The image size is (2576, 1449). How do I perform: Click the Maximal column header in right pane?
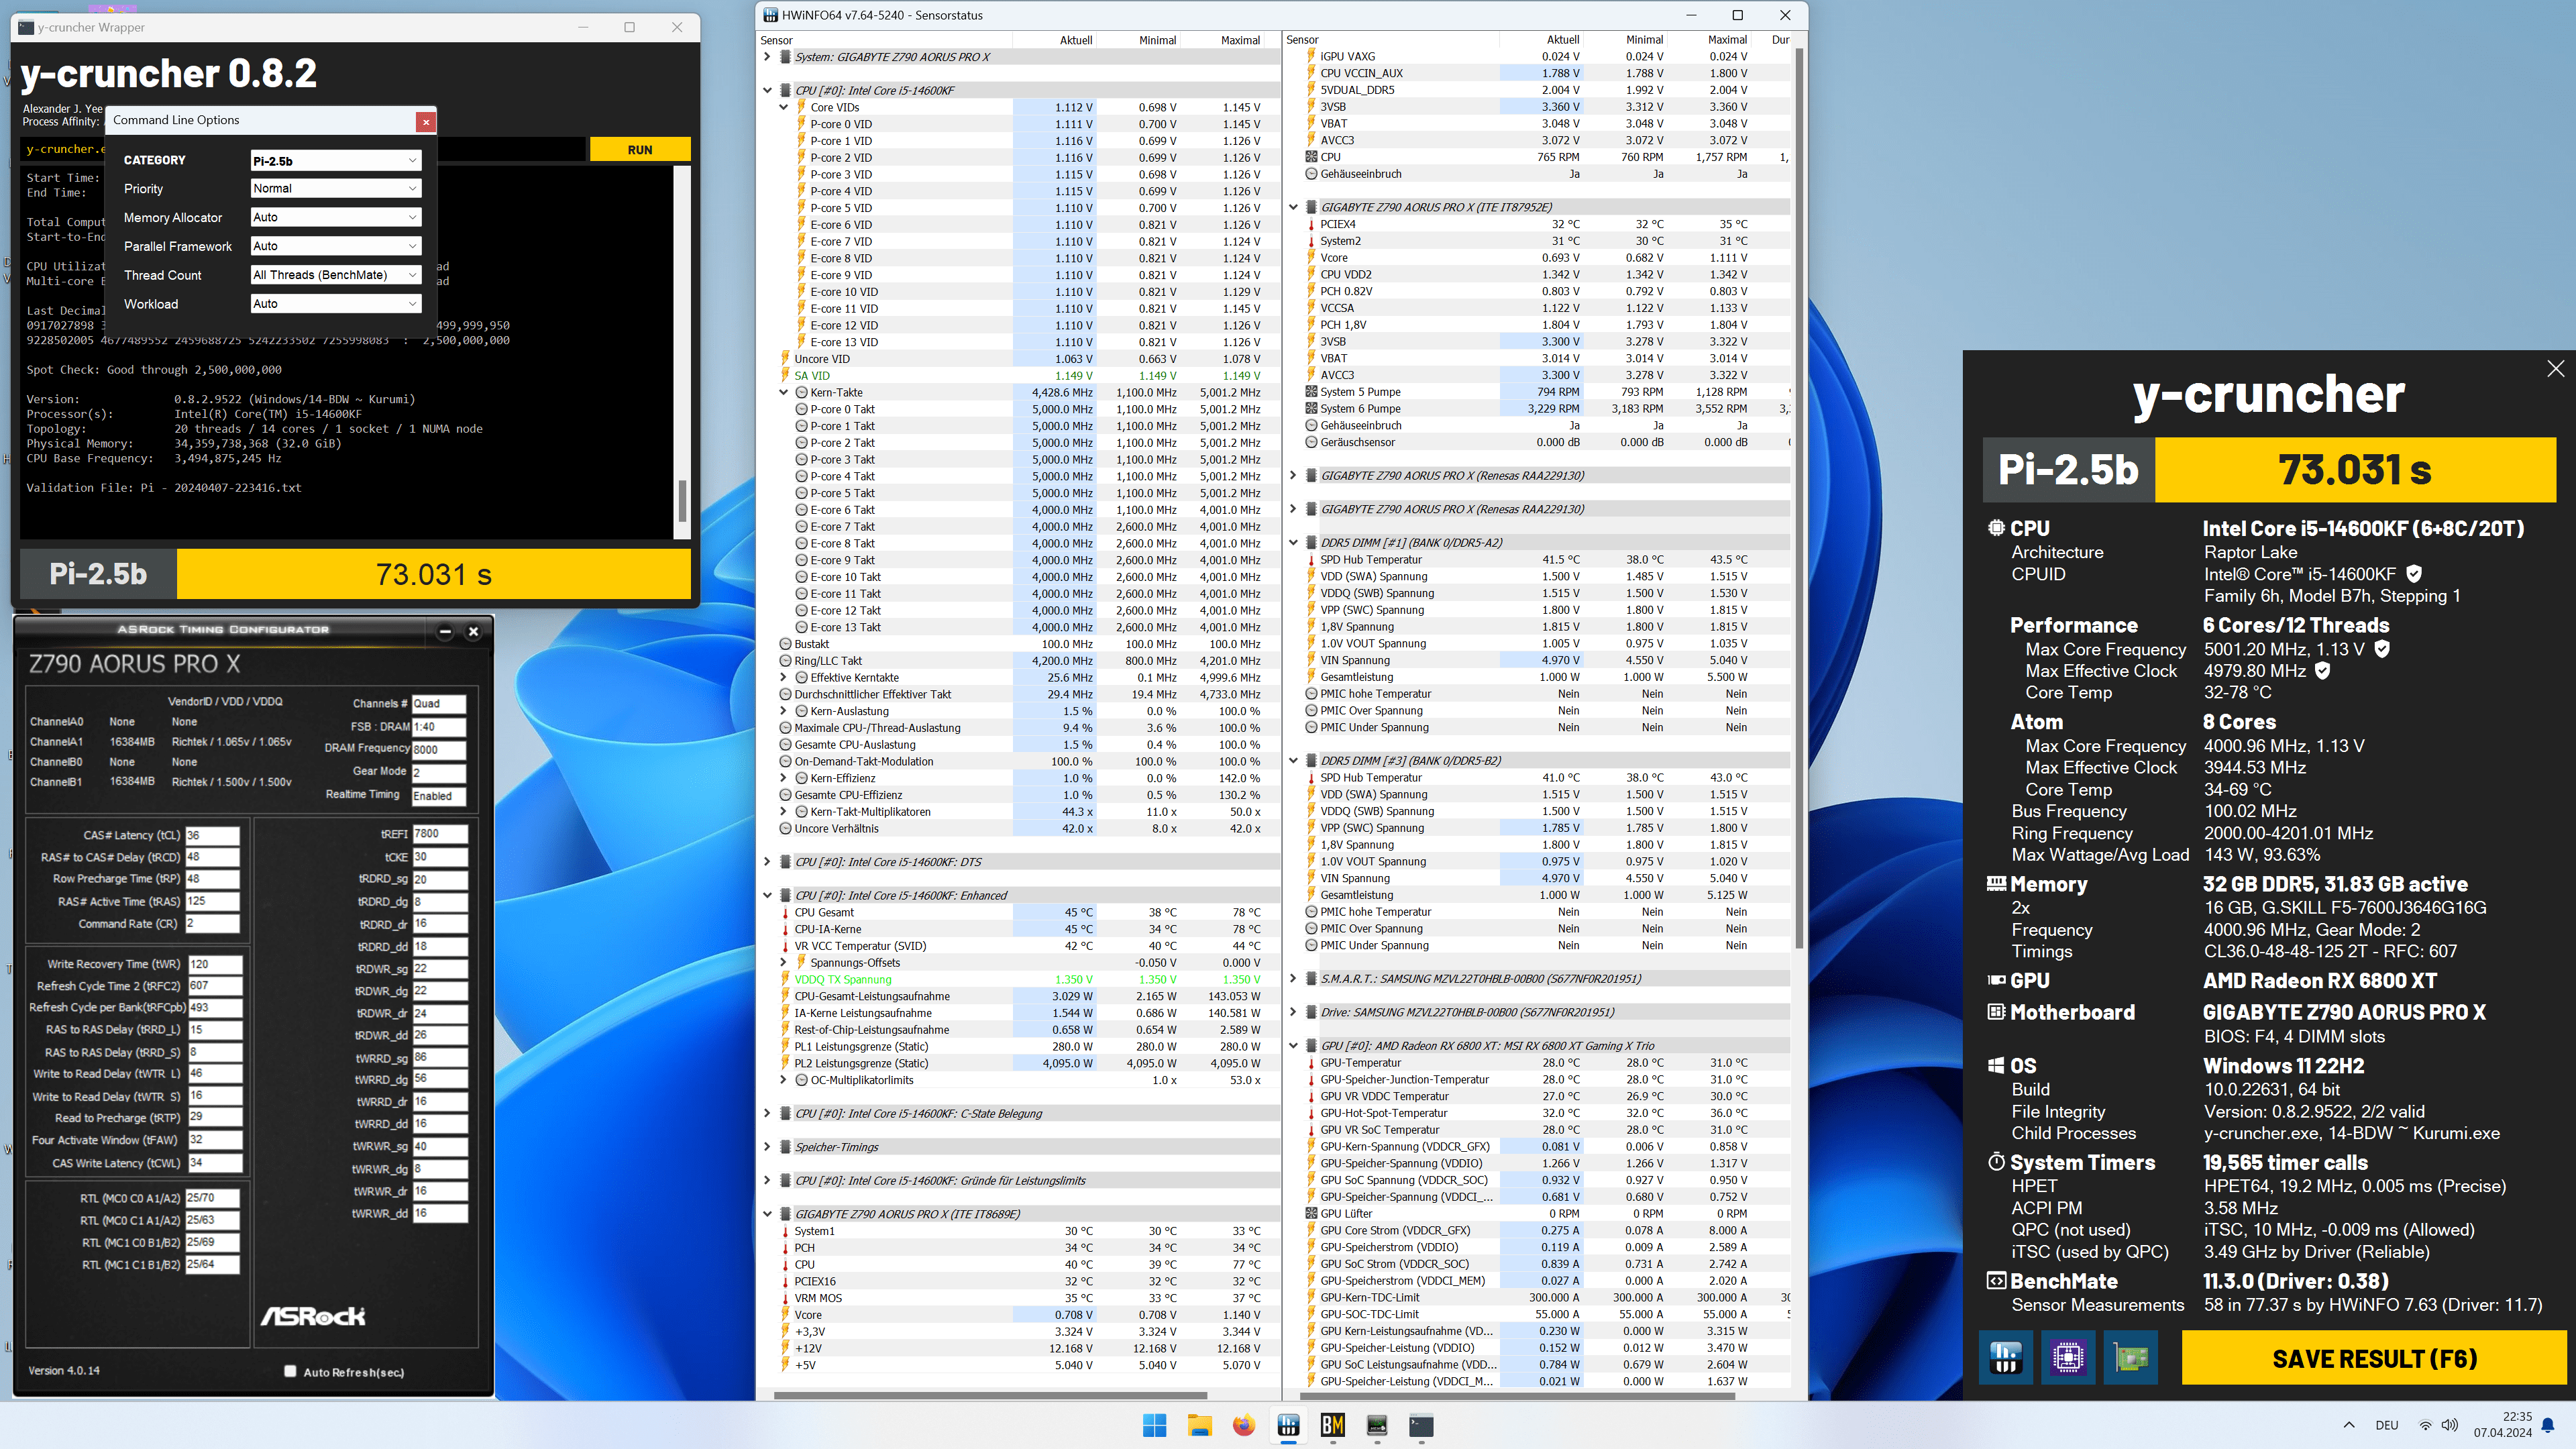pyautogui.click(x=1709, y=40)
